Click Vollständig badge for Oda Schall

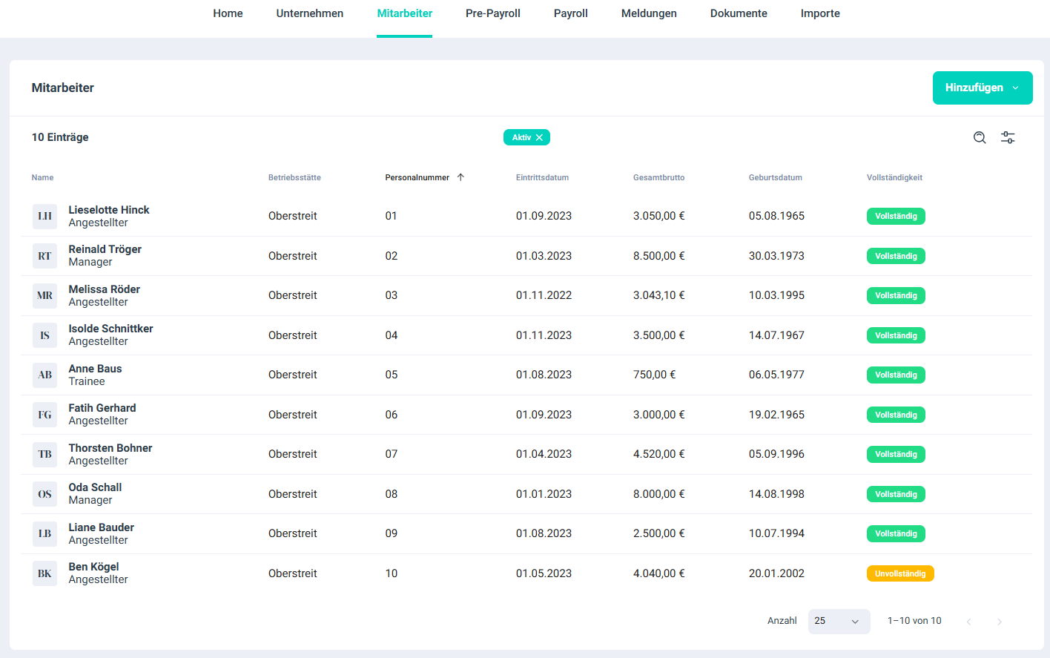coord(895,494)
